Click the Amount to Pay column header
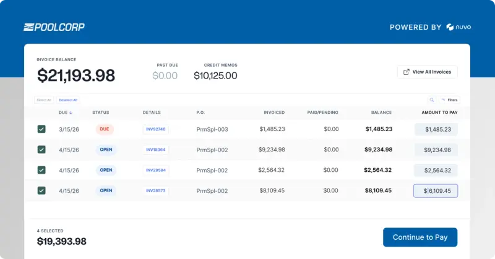Viewport: 495px width, 259px height. [x=439, y=113]
